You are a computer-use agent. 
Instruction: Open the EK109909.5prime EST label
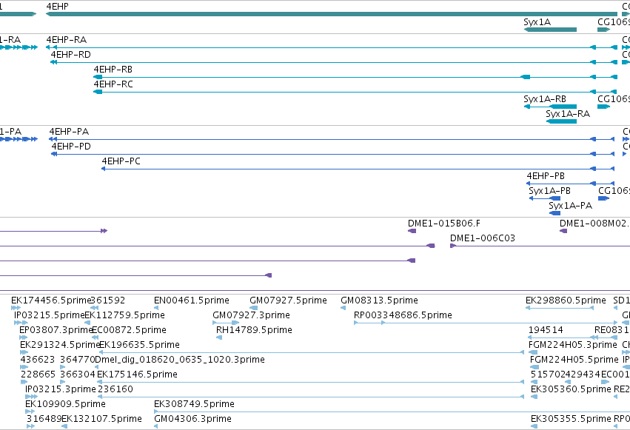65,404
